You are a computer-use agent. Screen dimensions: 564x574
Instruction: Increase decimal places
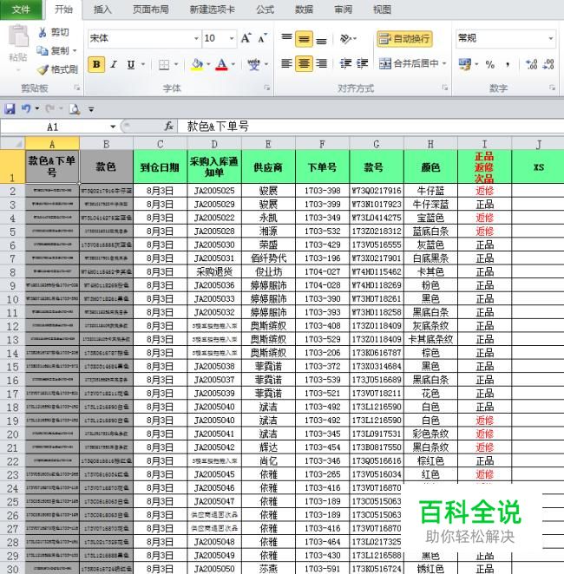tap(531, 64)
